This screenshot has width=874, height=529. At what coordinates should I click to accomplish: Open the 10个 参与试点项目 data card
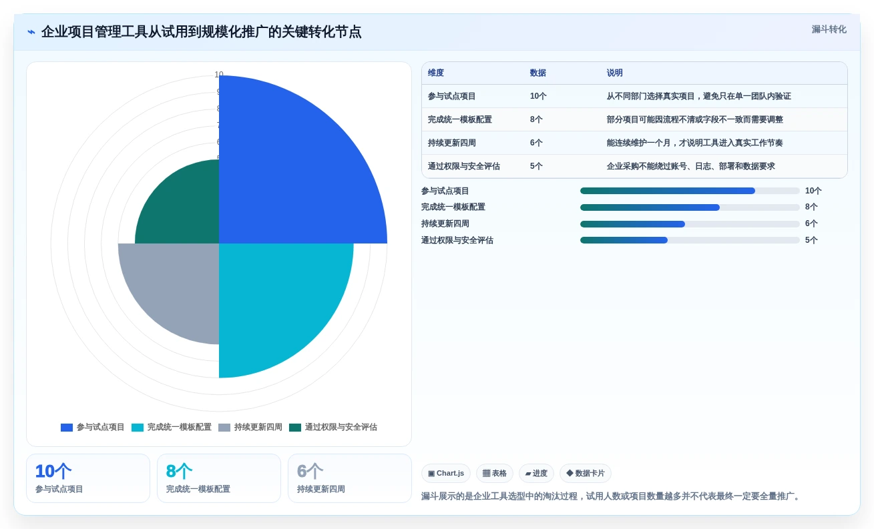(88, 478)
